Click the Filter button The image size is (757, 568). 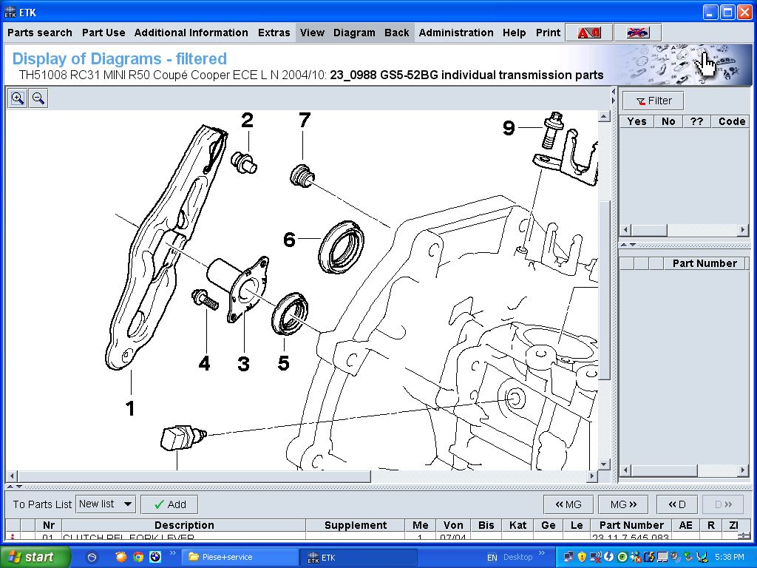click(654, 101)
